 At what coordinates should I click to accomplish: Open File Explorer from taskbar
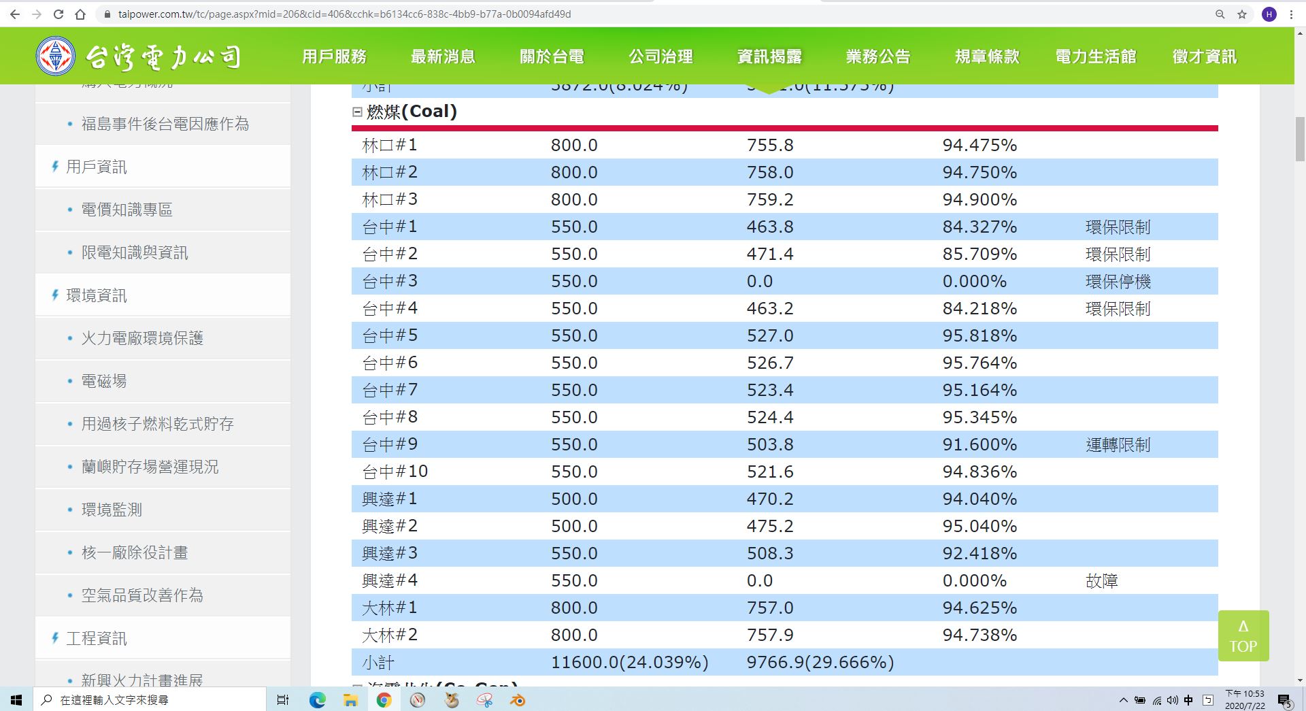coord(350,699)
